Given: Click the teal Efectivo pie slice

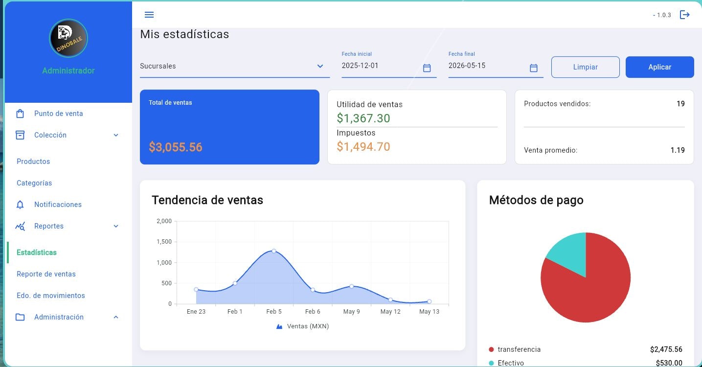Looking at the screenshot, I should (571, 254).
